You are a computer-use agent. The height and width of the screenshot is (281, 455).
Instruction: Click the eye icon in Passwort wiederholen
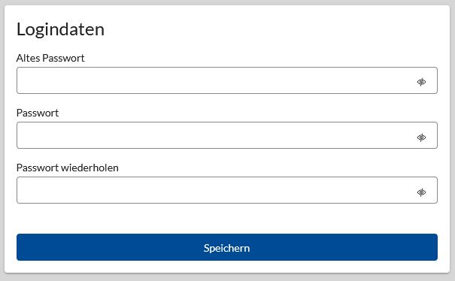[x=421, y=192]
